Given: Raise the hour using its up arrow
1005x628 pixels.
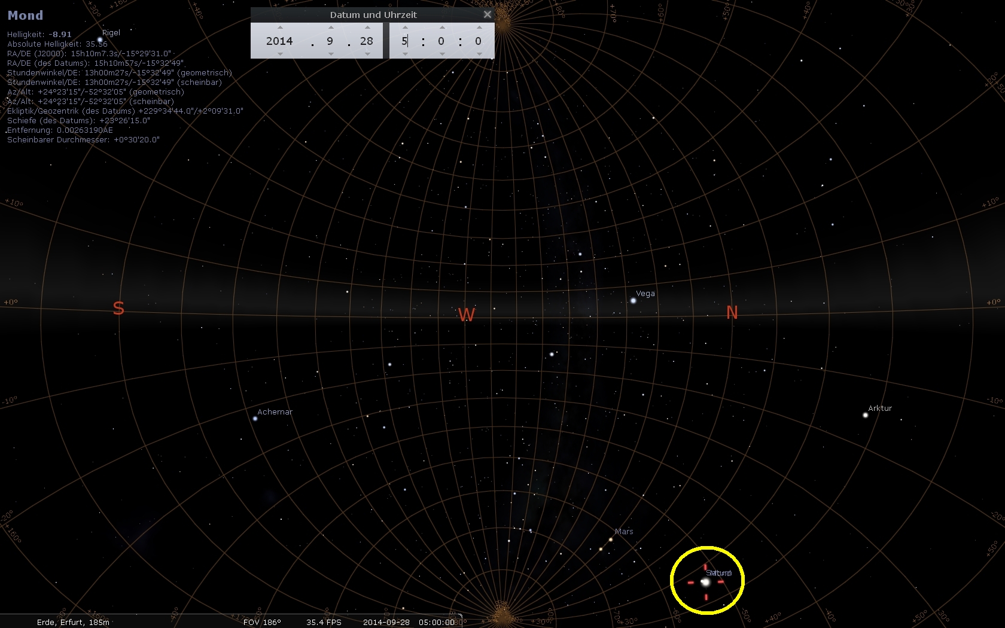Looking at the screenshot, I should click(x=405, y=28).
